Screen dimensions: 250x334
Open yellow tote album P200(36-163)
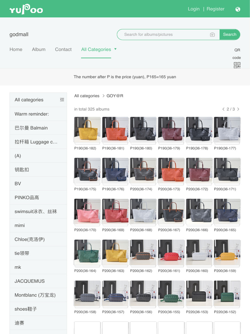116,253
